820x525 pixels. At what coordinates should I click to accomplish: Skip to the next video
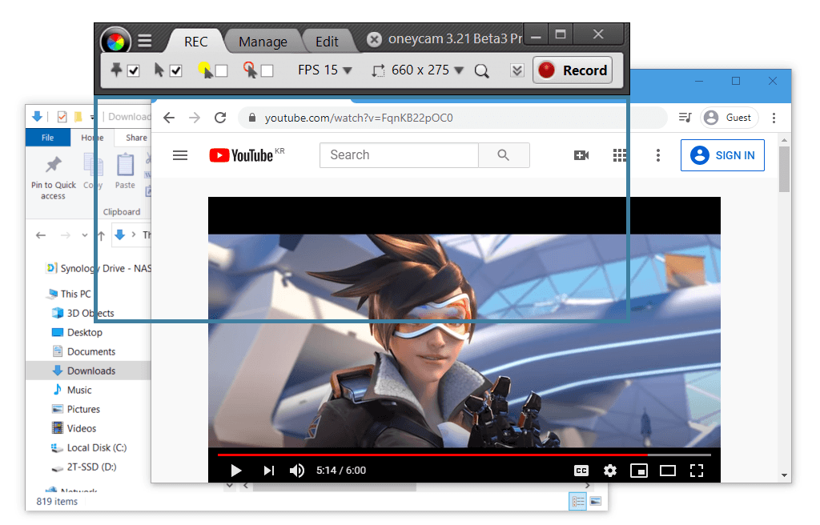[269, 471]
